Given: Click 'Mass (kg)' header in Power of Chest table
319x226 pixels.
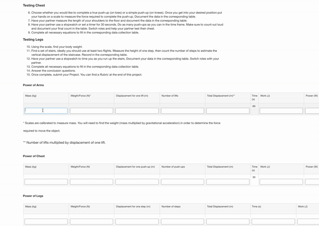Looking at the screenshot, I should tap(31, 167).
